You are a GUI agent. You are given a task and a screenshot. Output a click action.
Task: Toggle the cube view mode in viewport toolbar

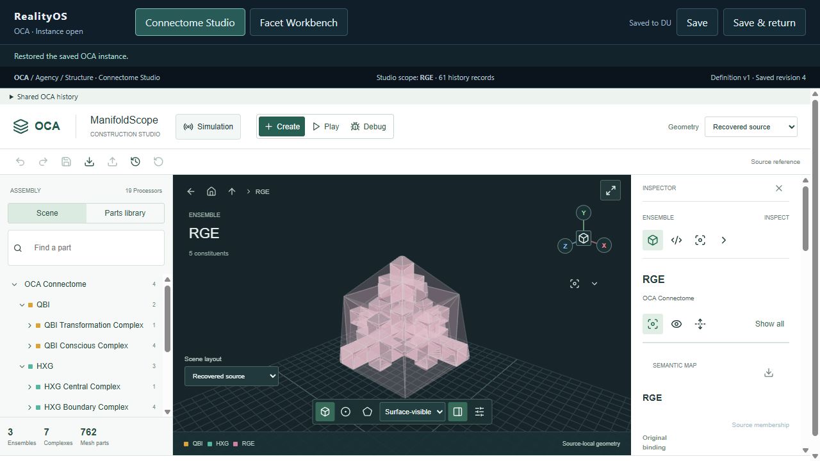[325, 412]
